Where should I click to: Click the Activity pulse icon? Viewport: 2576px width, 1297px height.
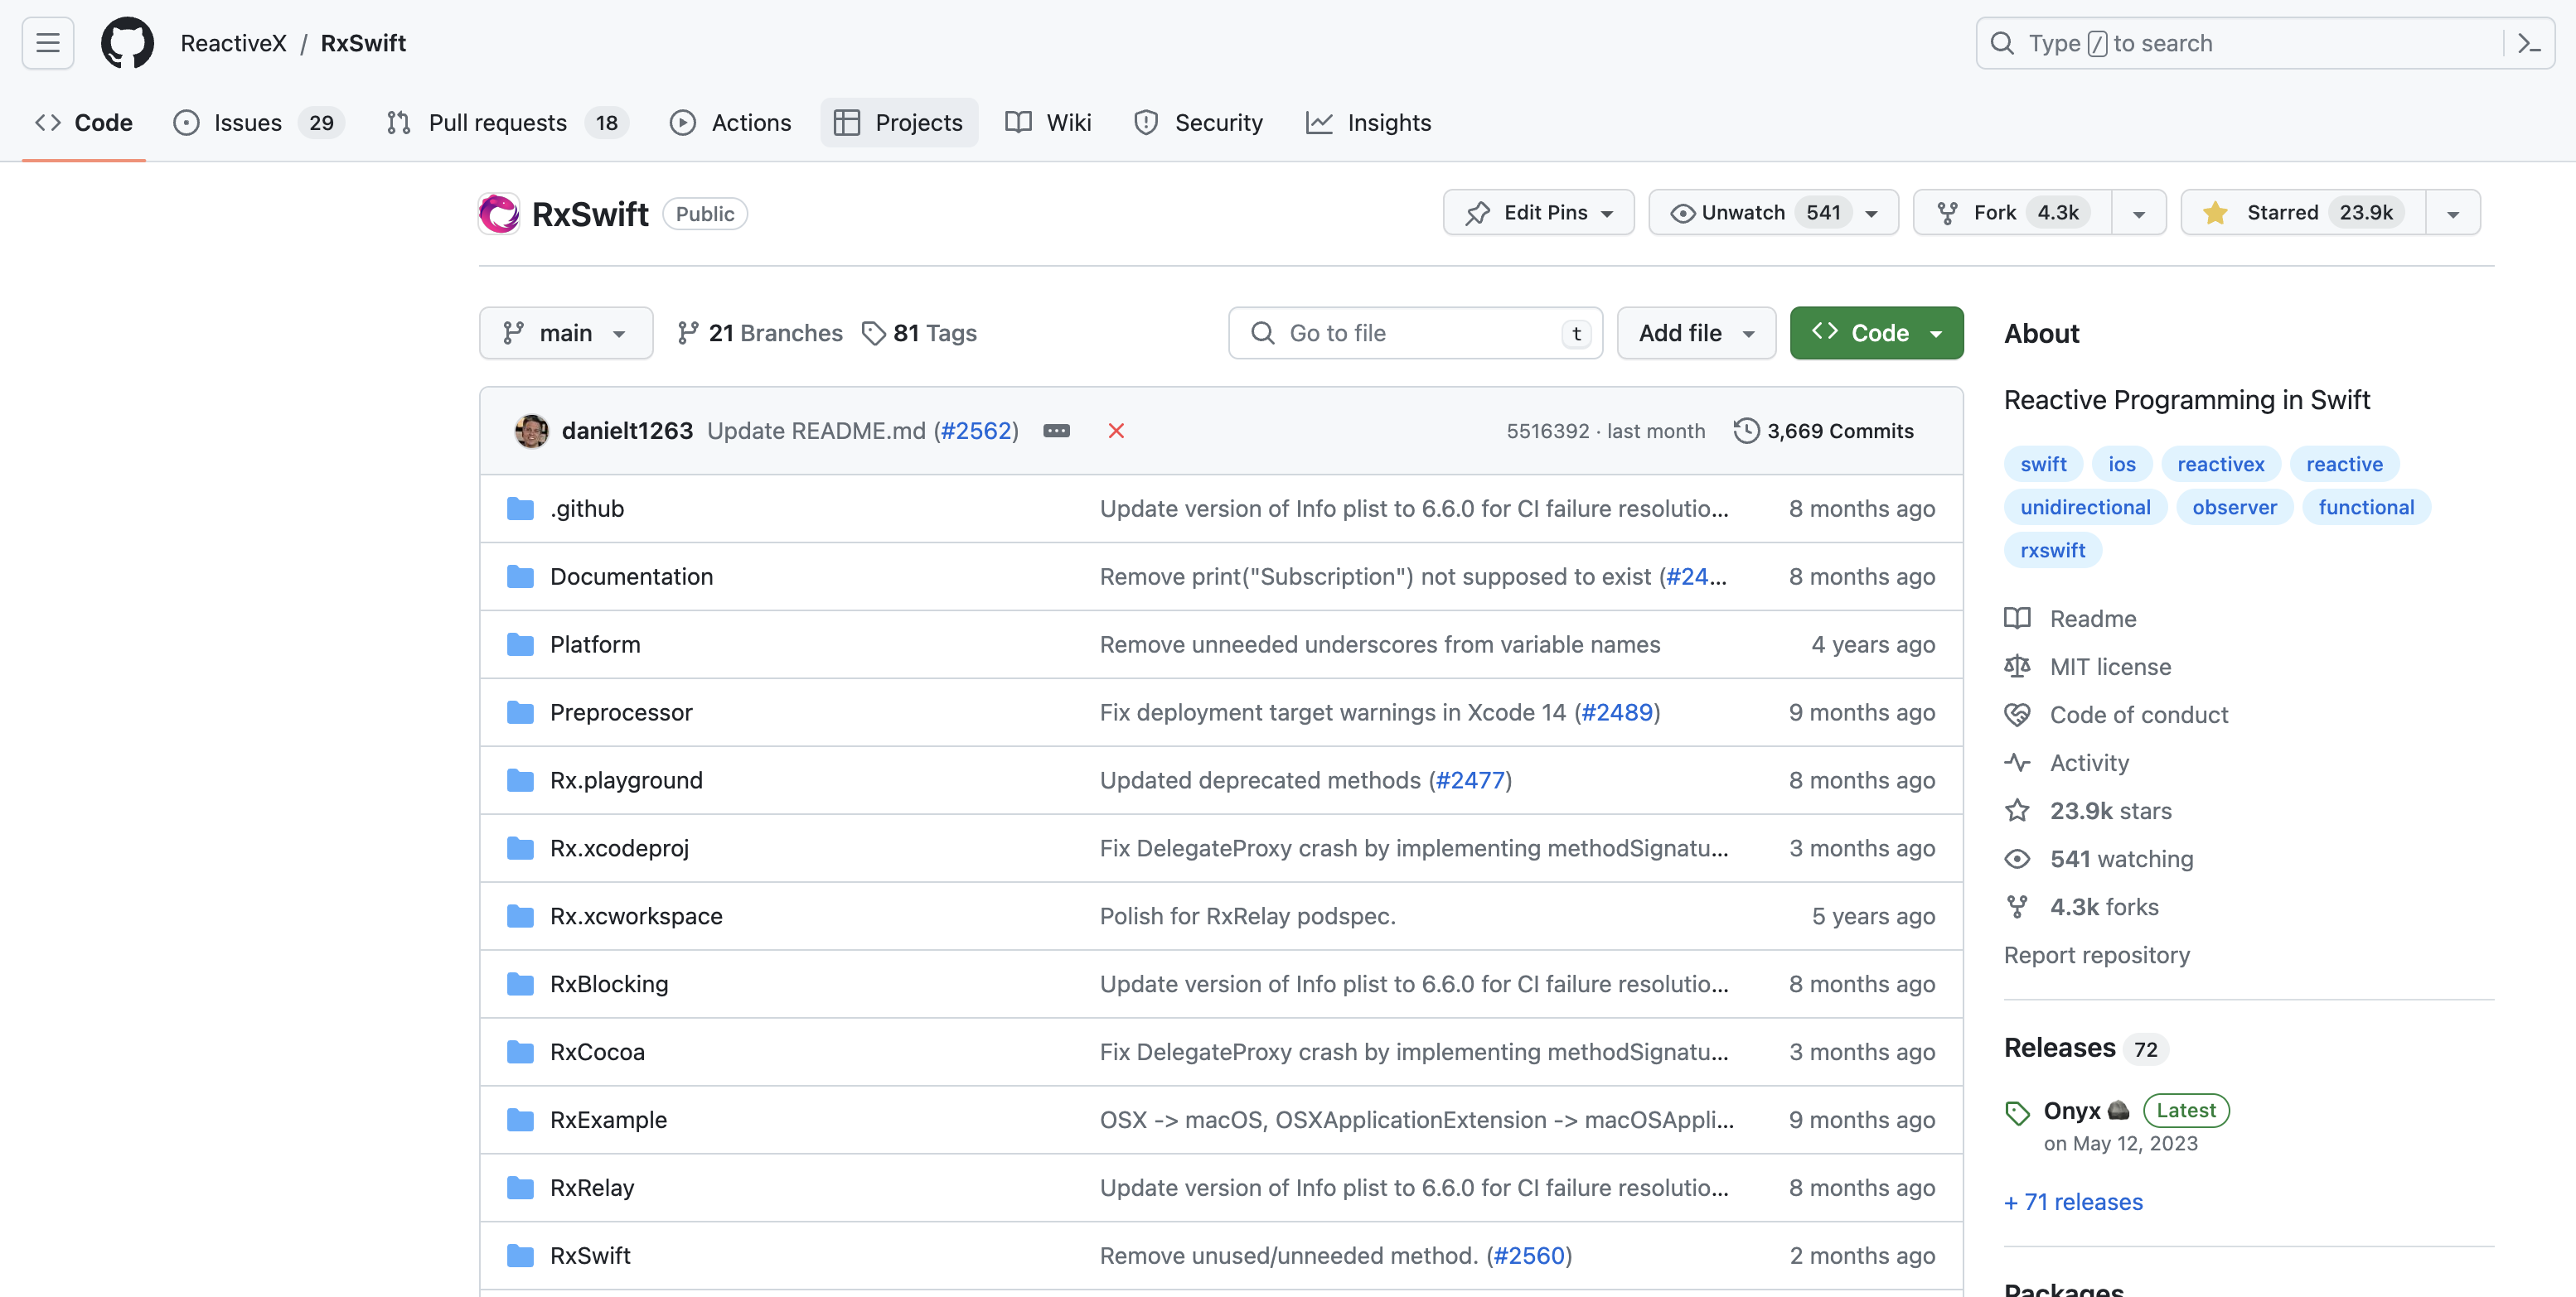click(2017, 763)
